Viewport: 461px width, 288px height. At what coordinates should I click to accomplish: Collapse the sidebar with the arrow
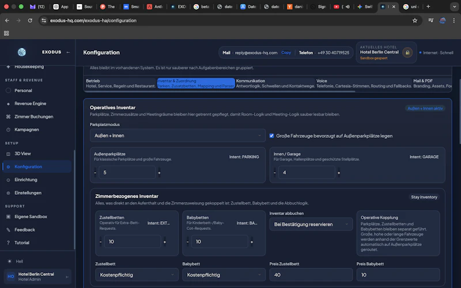[x=68, y=52]
